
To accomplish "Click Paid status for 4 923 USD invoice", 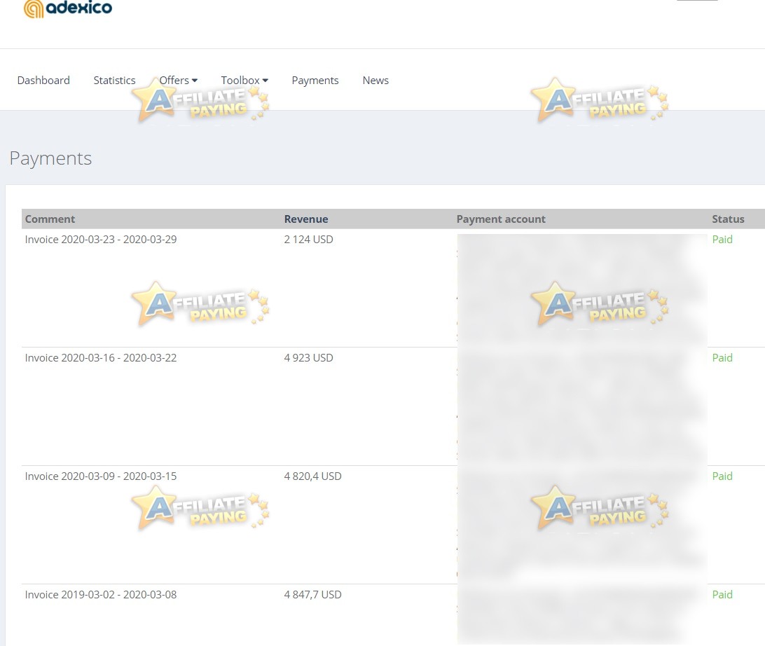I will click(x=722, y=358).
